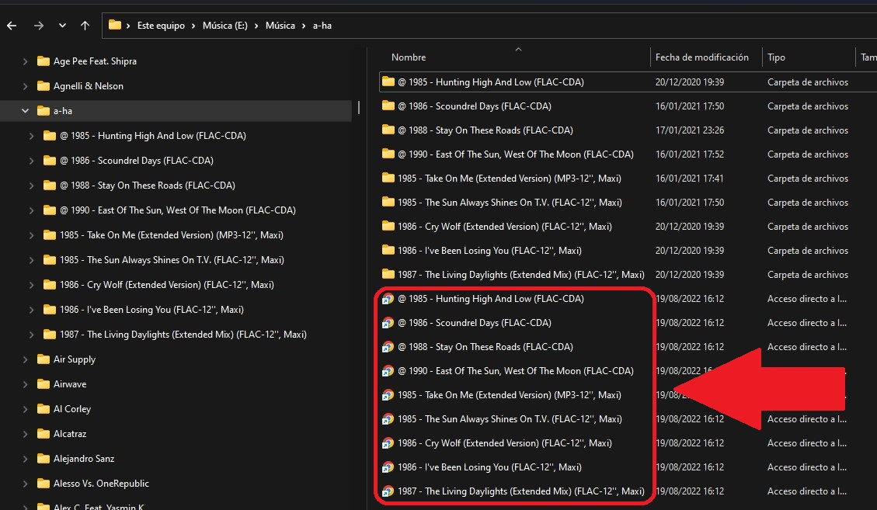Screen dimensions: 877x510
Task: Expand the Age Pee Feat. Shipra tree node
Action: (x=25, y=61)
